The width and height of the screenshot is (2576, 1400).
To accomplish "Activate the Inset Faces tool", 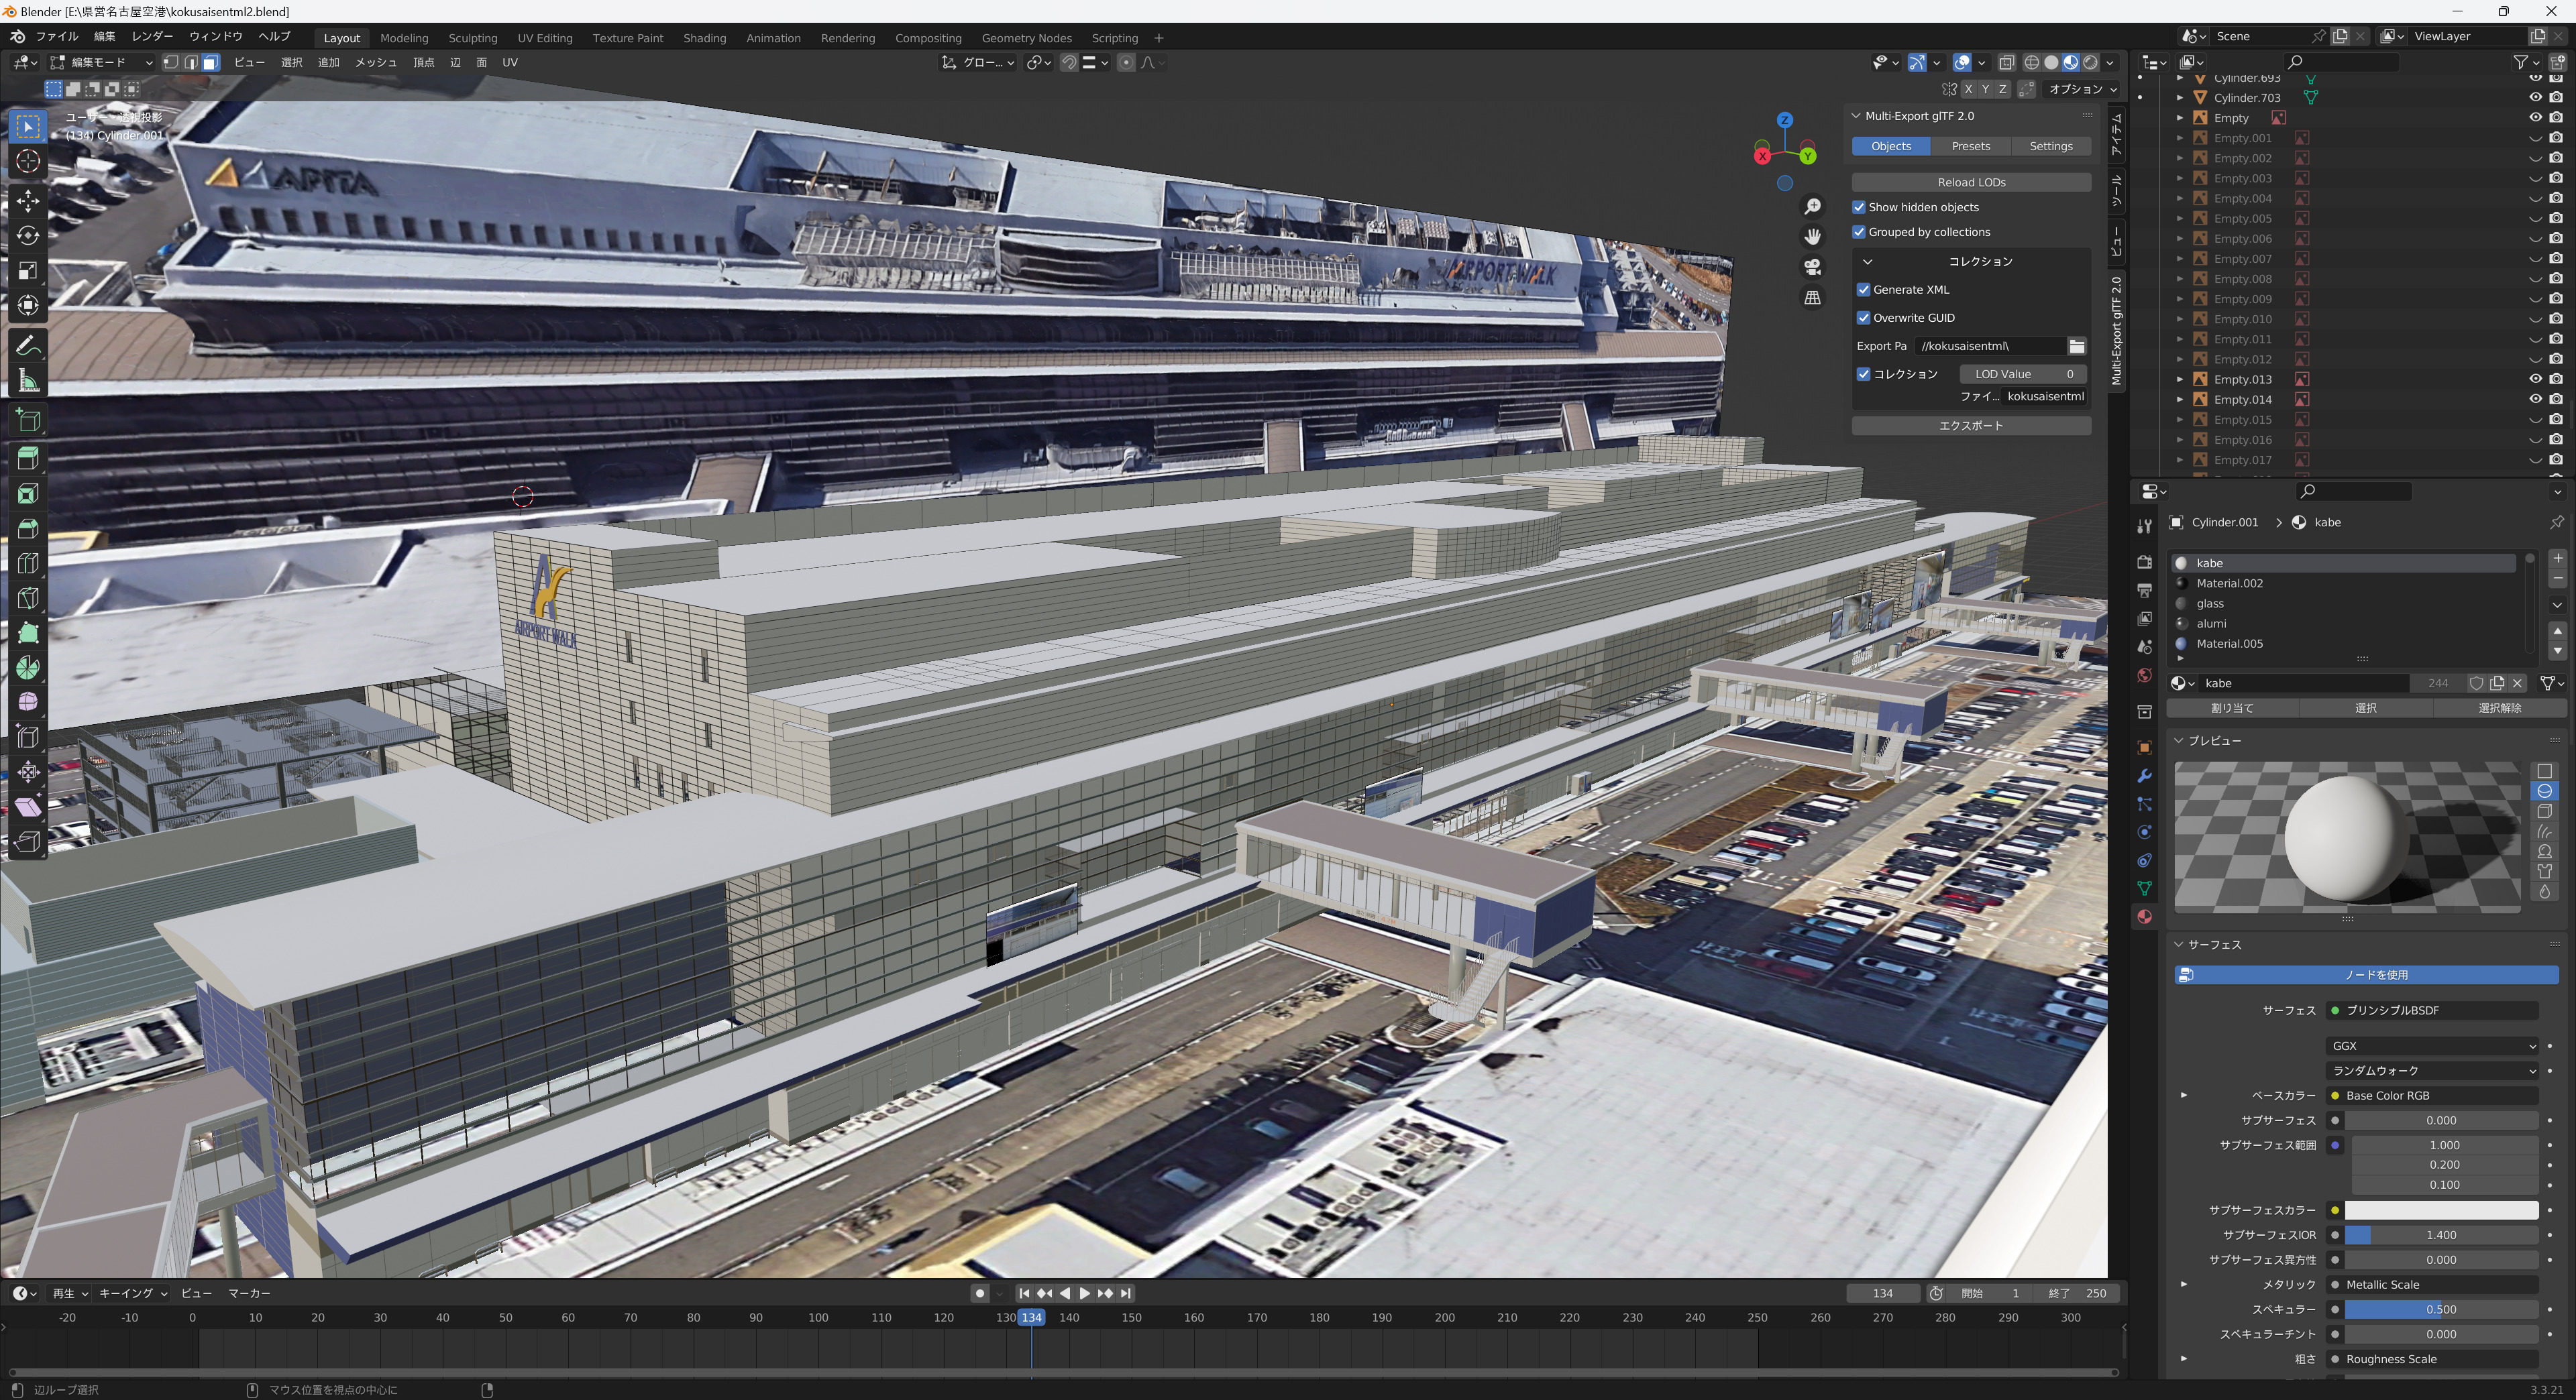I will (28, 493).
